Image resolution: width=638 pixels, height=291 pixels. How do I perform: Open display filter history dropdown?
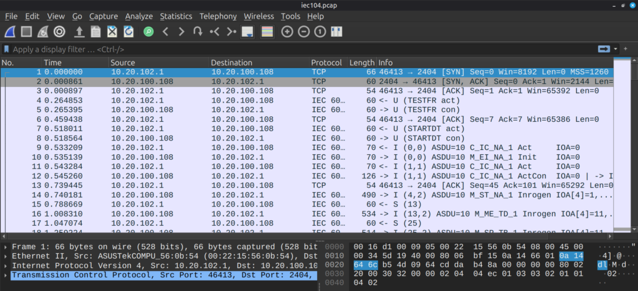coord(615,49)
